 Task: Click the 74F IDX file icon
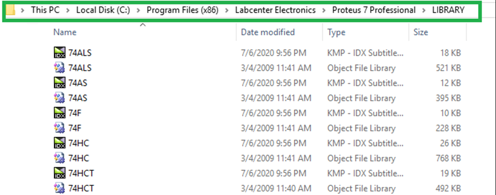pos(59,113)
